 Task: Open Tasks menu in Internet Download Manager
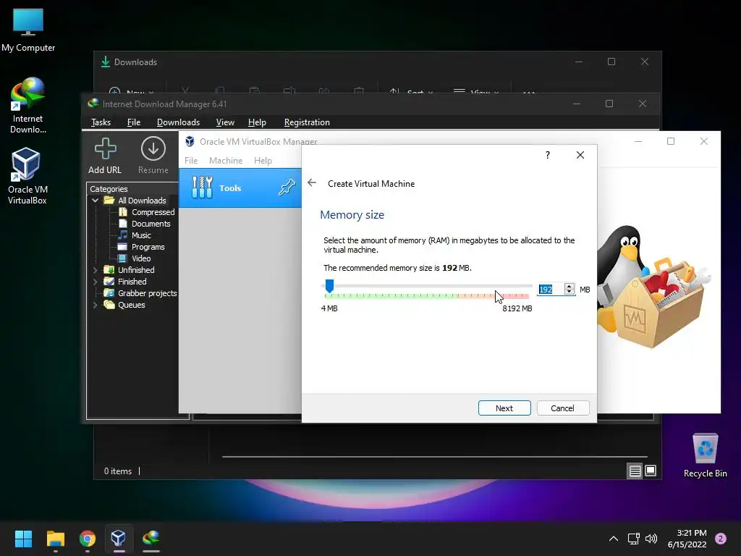[101, 122]
